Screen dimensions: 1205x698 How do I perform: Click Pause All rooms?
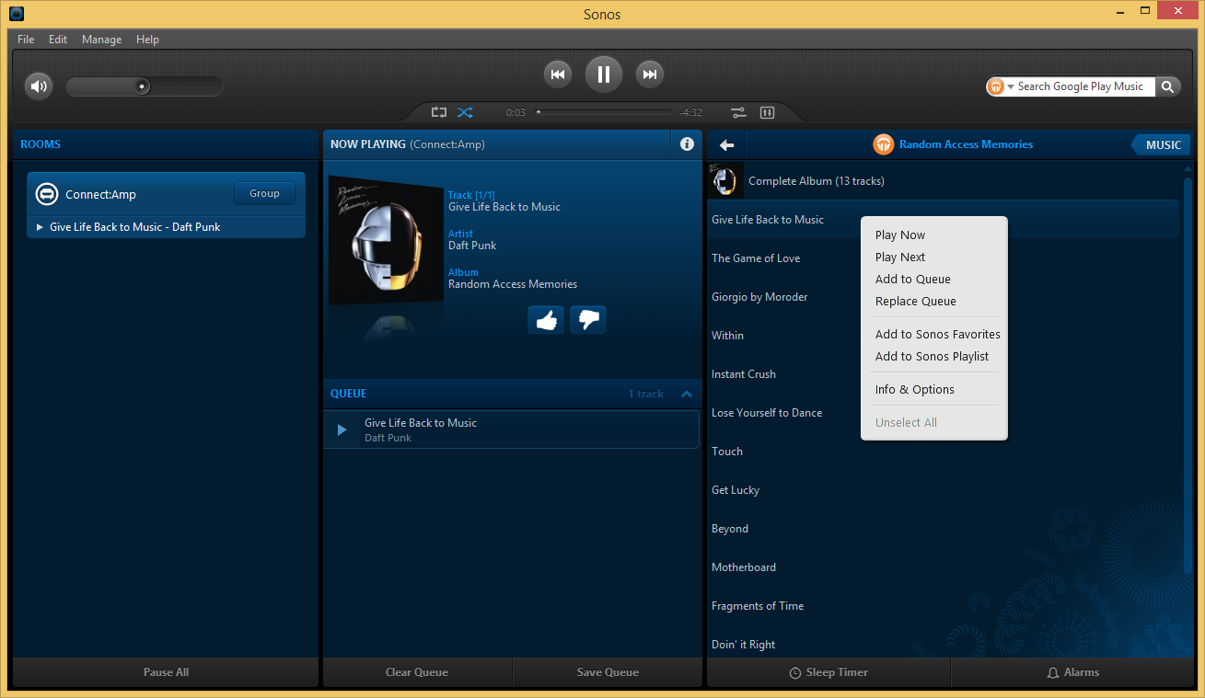pos(166,672)
